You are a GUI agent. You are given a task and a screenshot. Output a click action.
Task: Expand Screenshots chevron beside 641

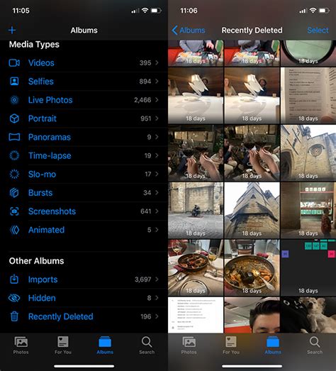[157, 211]
